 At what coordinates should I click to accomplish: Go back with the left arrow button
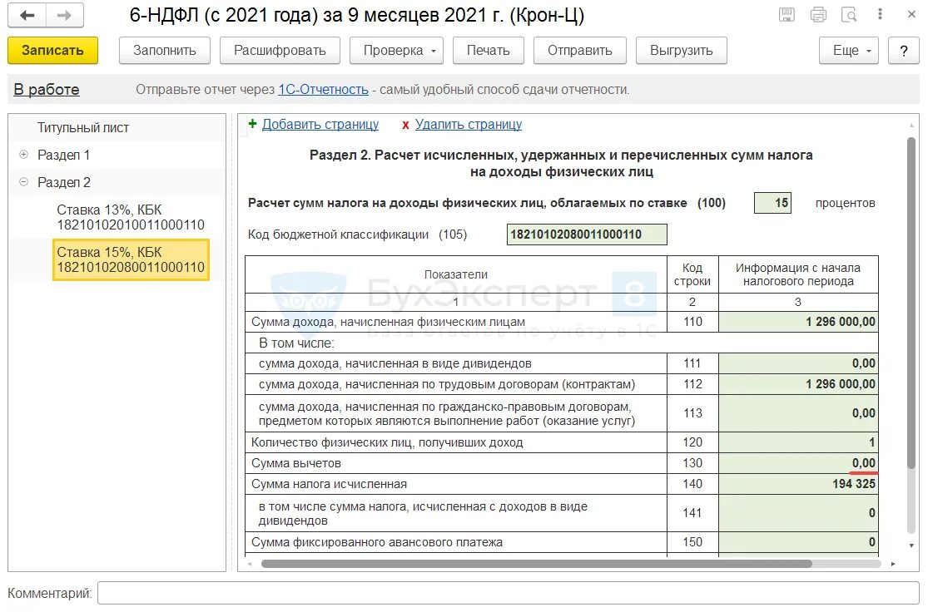click(27, 15)
